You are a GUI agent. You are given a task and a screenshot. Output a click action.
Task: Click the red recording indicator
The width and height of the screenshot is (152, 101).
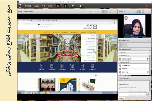pyautogui.click(x=147, y=6)
